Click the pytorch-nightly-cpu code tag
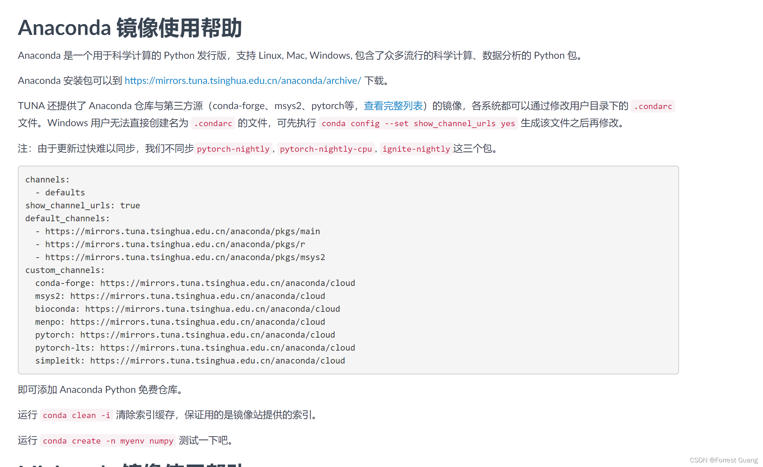Image resolution: width=763 pixels, height=467 pixels. click(x=326, y=149)
